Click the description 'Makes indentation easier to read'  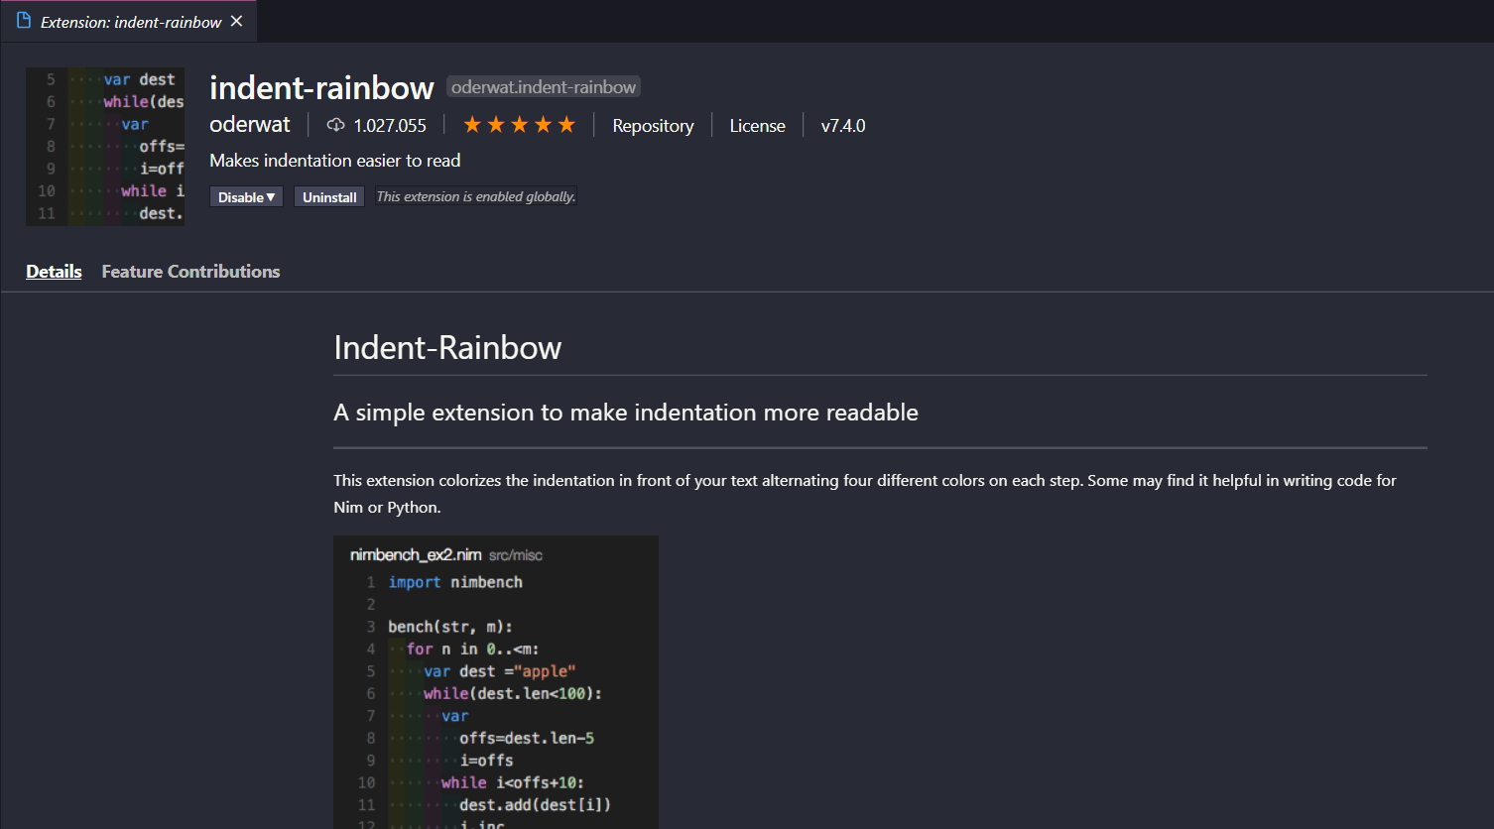pyautogui.click(x=335, y=161)
